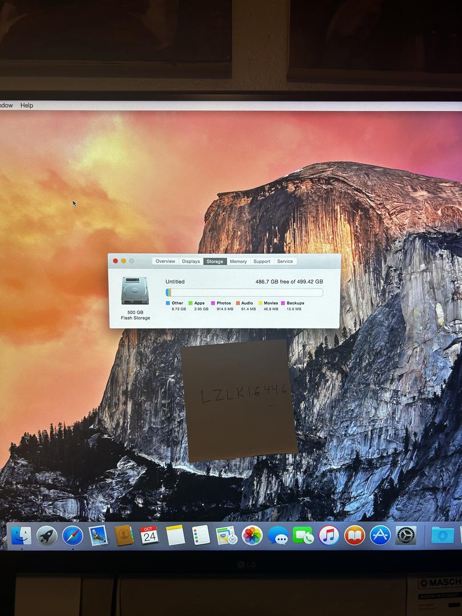This screenshot has height=616, width=462.
Task: Open the App Store icon
Action: point(380,536)
